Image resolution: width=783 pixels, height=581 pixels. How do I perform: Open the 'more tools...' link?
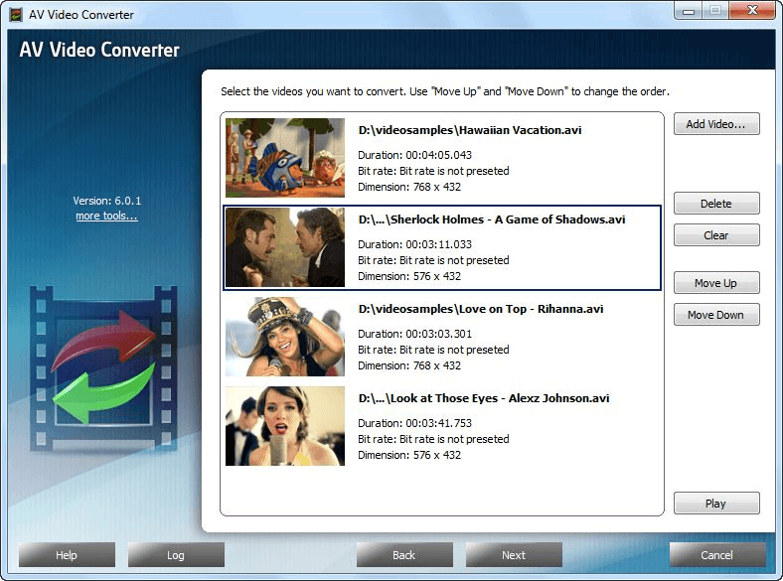click(x=106, y=216)
